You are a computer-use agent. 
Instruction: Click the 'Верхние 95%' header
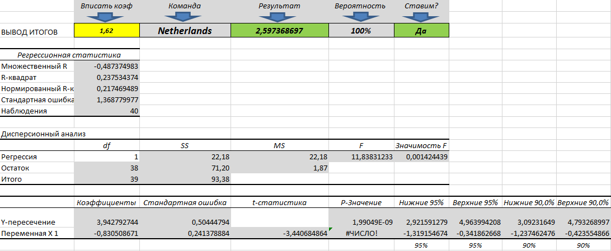pos(476,203)
